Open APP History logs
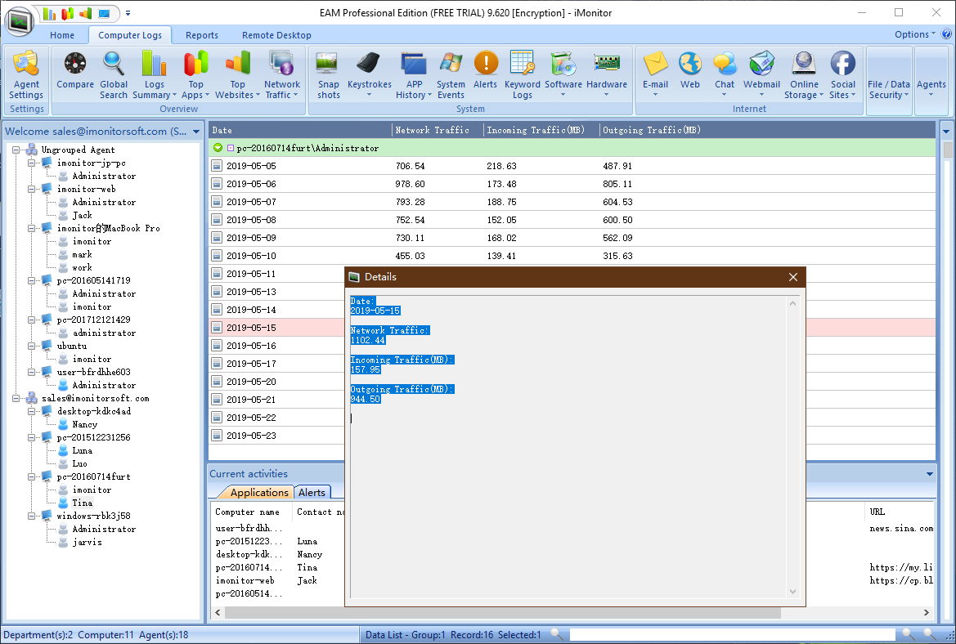956x644 pixels. [x=414, y=75]
